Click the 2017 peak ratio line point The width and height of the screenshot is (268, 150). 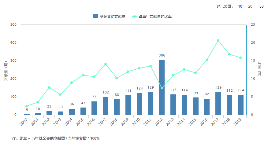[x=218, y=41]
